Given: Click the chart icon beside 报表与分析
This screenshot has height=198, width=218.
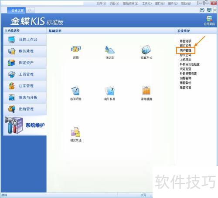Looking at the screenshot, I should coord(12,97).
